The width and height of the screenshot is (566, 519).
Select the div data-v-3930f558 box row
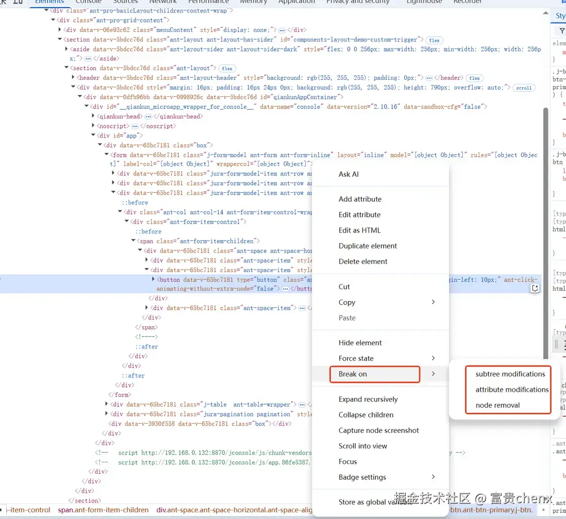(200, 424)
